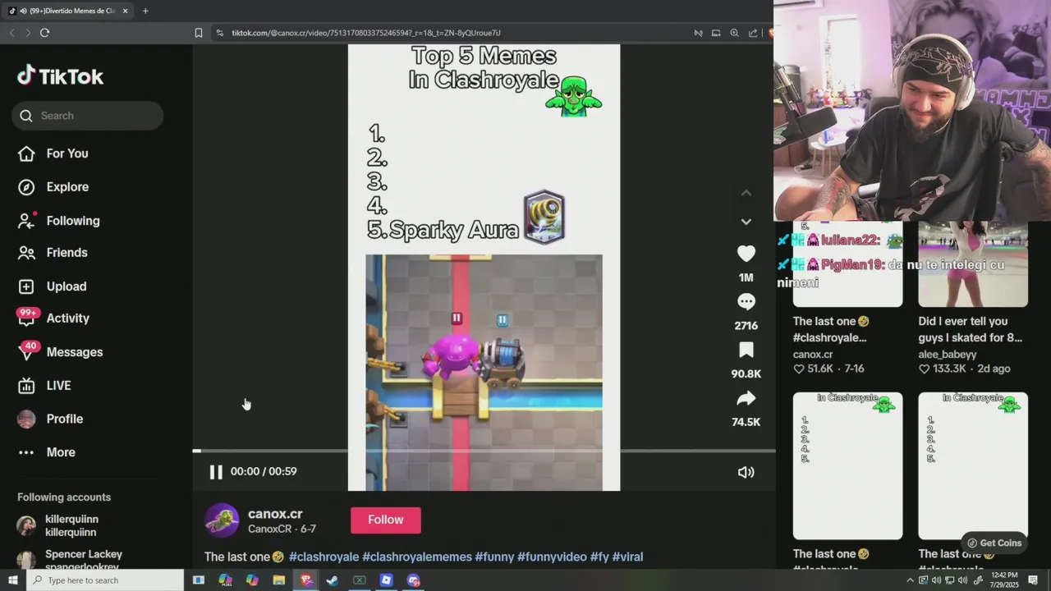Follow the canox.cr account

(x=386, y=520)
